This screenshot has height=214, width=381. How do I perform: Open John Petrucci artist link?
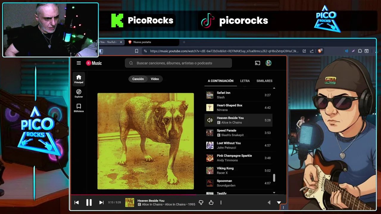[226, 148]
